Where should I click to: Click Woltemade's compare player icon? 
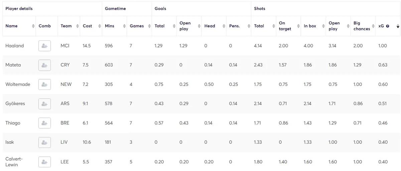(44, 84)
